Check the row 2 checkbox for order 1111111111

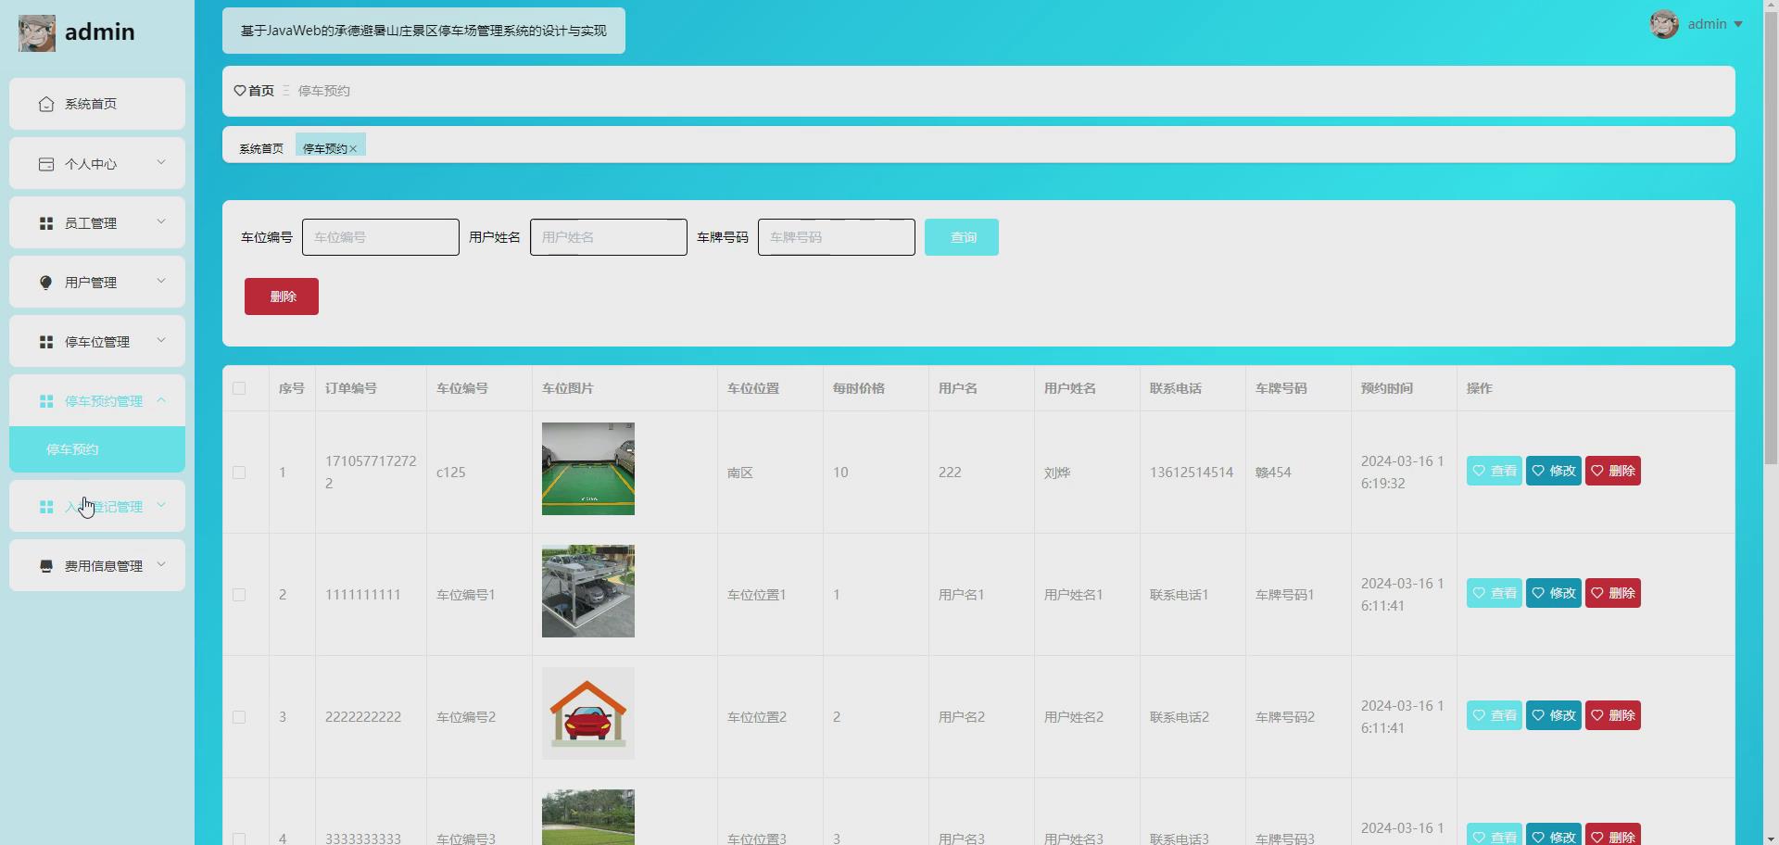click(x=239, y=595)
